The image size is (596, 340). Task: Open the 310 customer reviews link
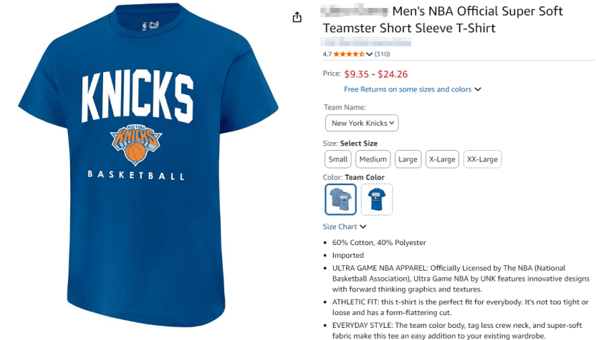tap(383, 54)
